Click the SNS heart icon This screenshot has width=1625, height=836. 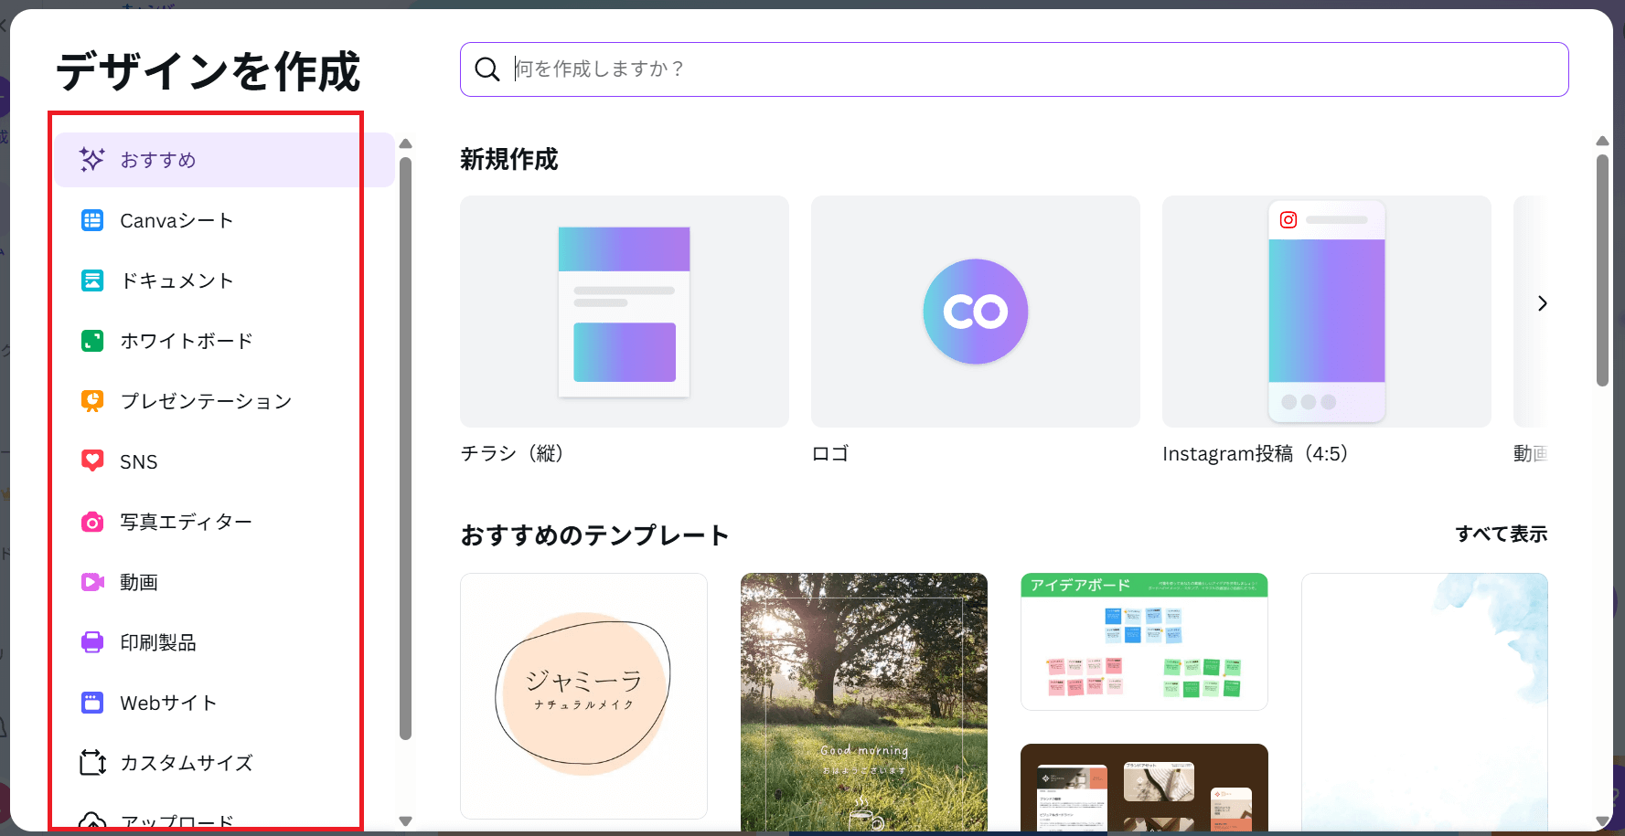pyautogui.click(x=92, y=460)
